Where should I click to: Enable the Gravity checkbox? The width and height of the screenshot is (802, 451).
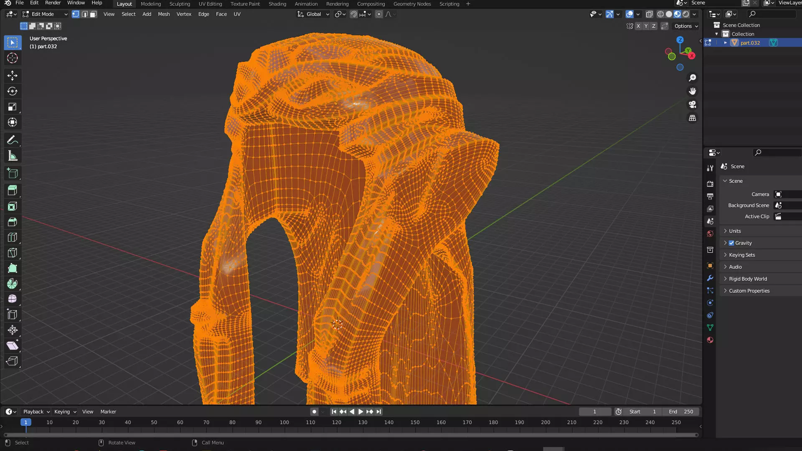(731, 243)
